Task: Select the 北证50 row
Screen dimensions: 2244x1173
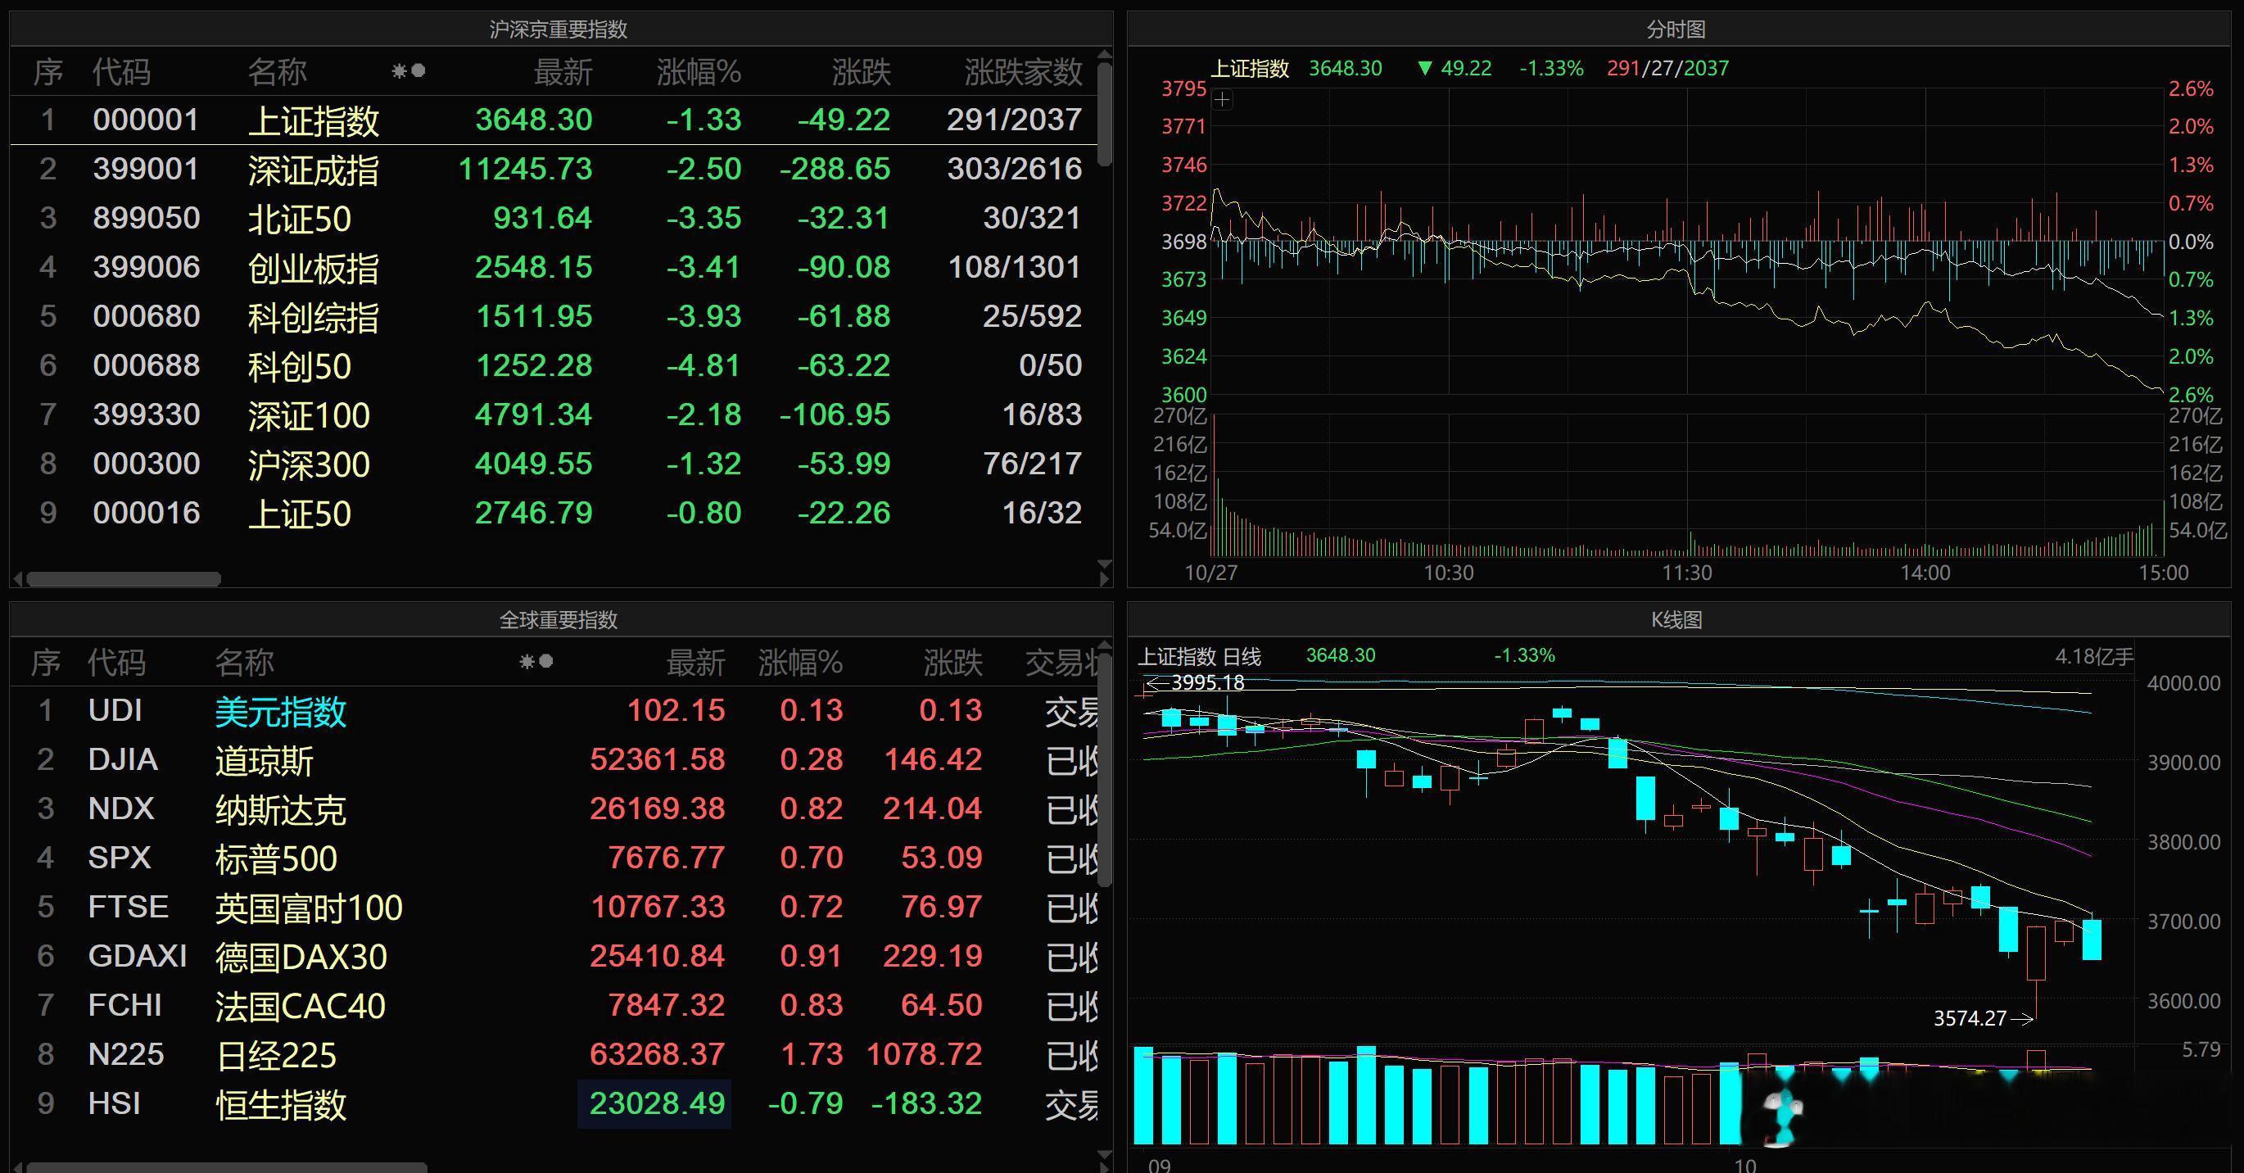Action: (x=553, y=218)
